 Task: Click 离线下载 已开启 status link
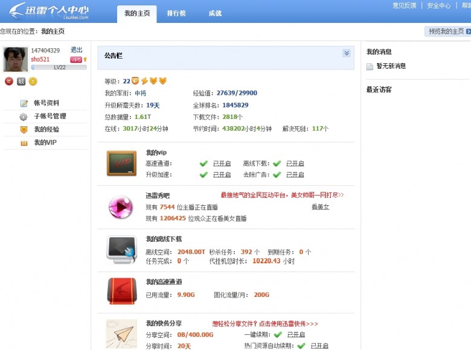[x=295, y=164]
